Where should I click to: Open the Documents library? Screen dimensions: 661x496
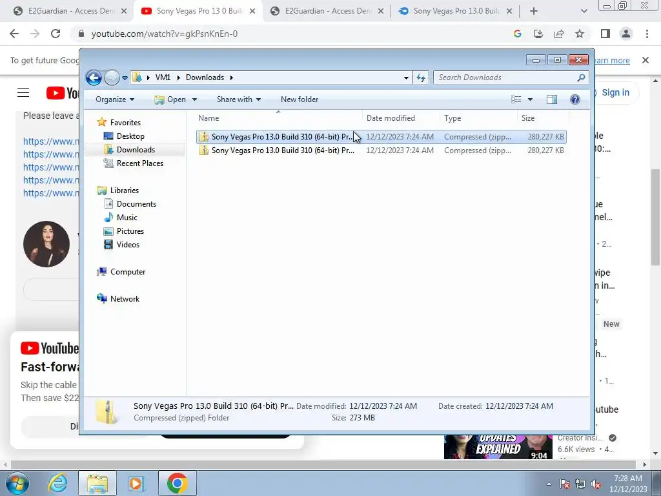pos(136,203)
